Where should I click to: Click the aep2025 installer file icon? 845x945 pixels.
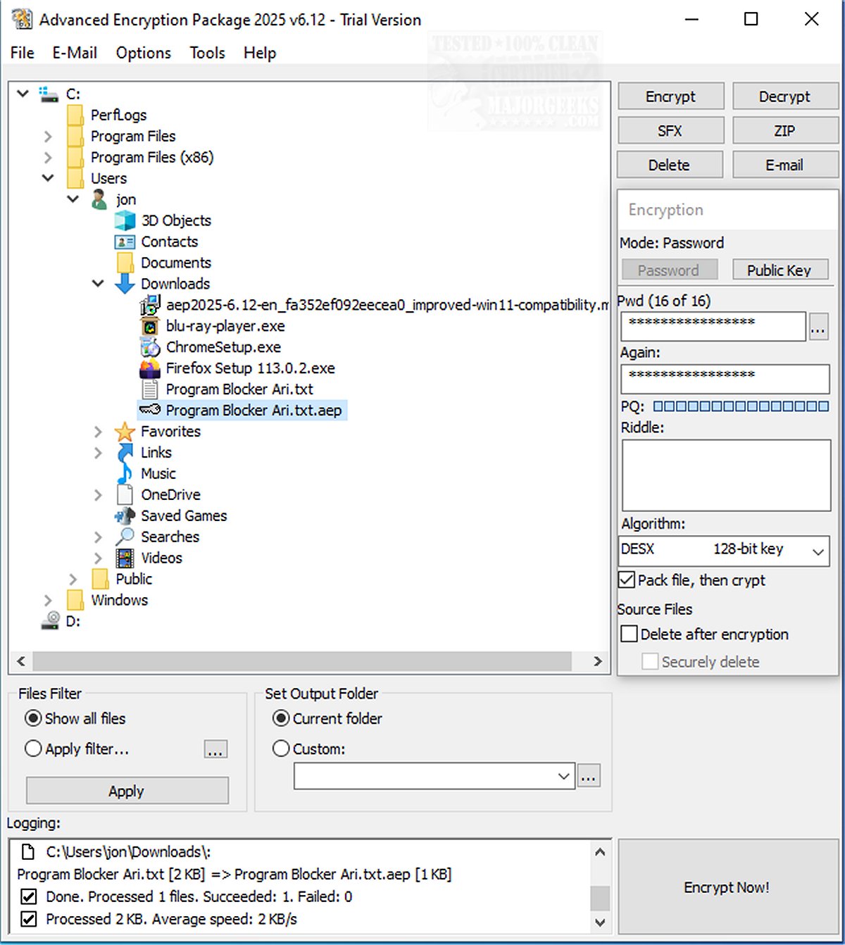[150, 305]
